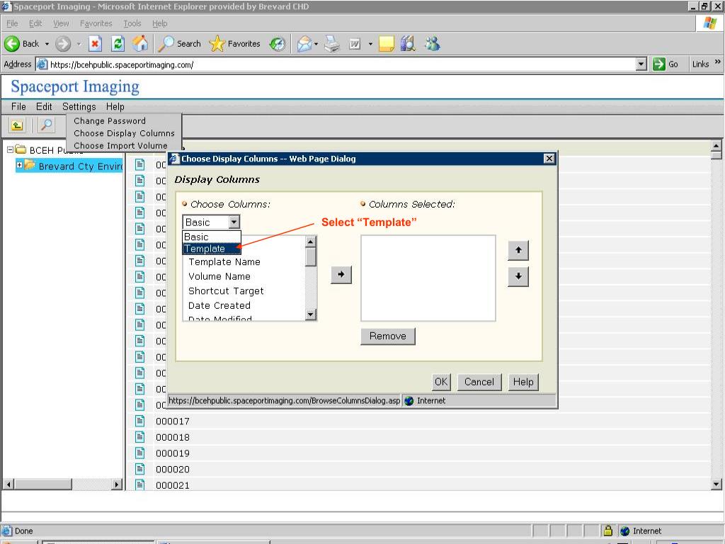The width and height of the screenshot is (725, 544).
Task: Choose Basic from the open dropdown list
Action: coord(212,237)
